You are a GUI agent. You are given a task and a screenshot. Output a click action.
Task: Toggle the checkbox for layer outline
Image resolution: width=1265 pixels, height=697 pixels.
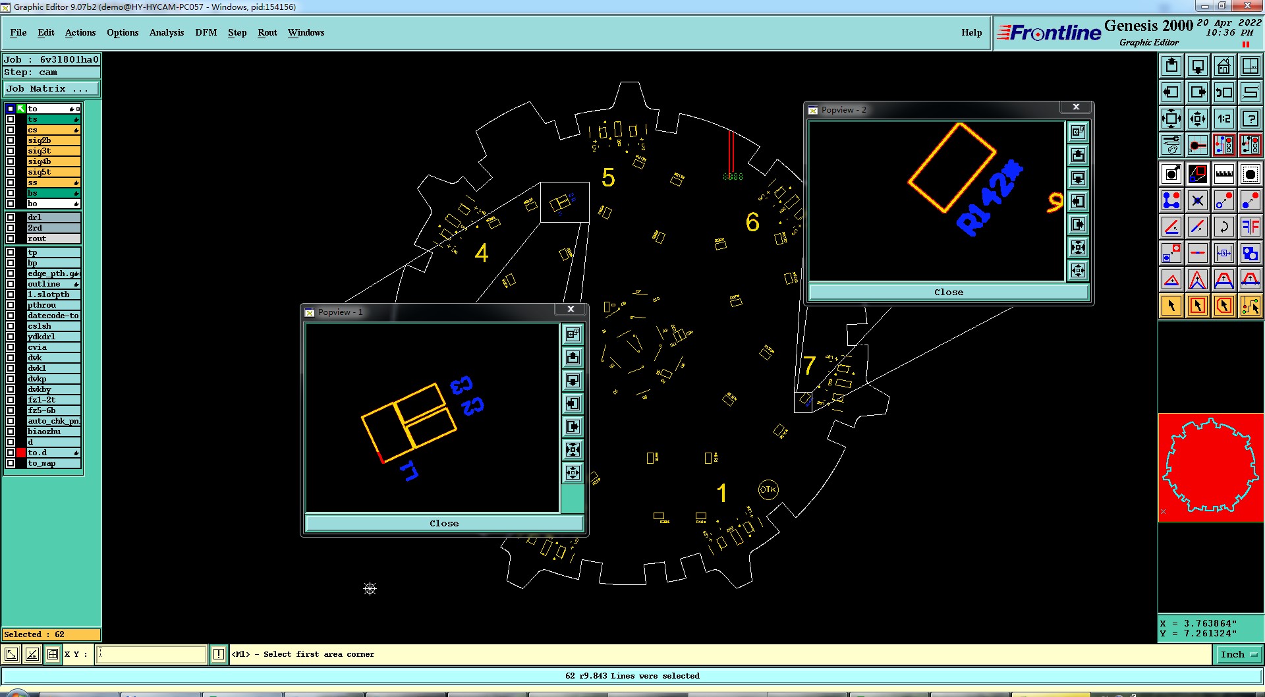[x=11, y=284]
